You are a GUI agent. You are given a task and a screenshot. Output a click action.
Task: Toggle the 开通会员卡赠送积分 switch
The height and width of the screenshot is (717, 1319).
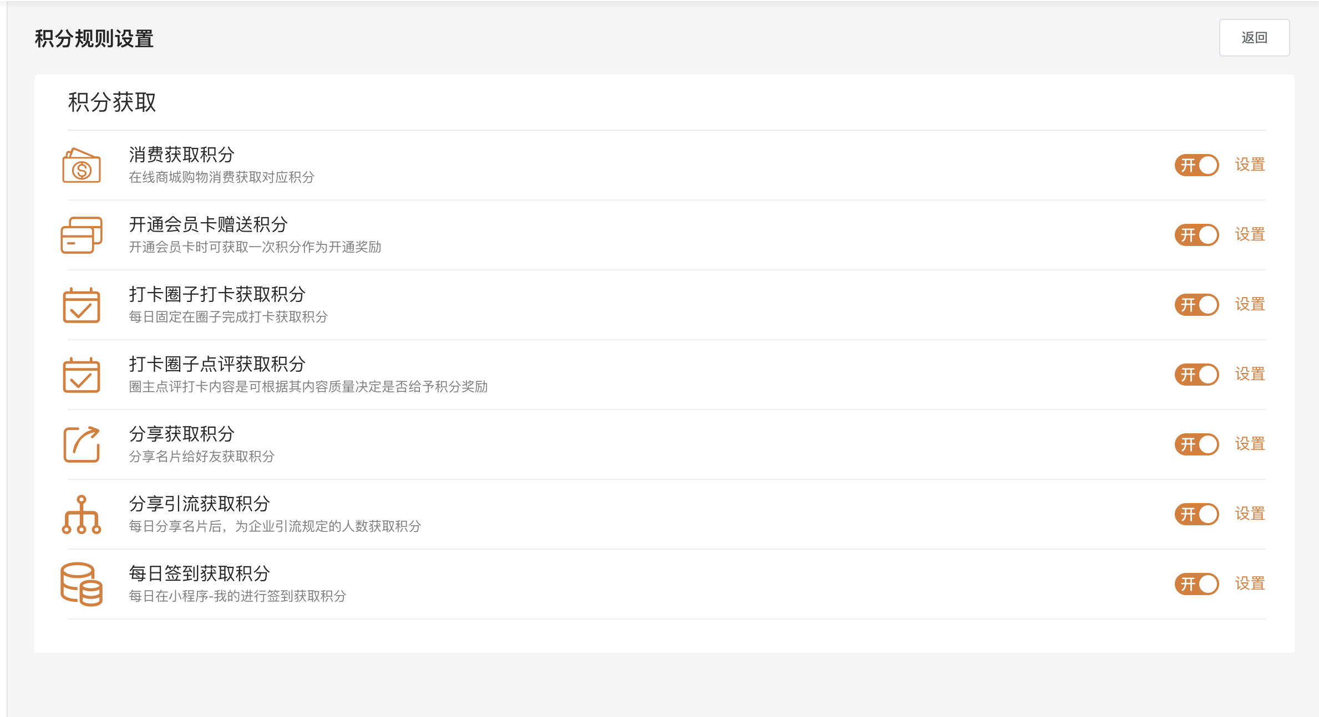pos(1196,235)
